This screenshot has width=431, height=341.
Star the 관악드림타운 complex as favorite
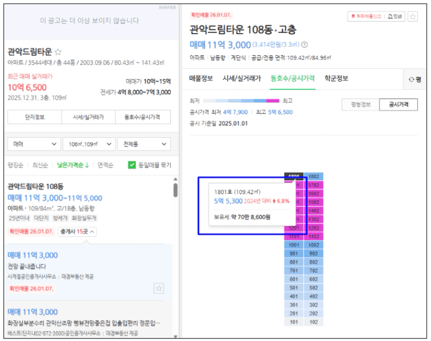[x=58, y=52]
